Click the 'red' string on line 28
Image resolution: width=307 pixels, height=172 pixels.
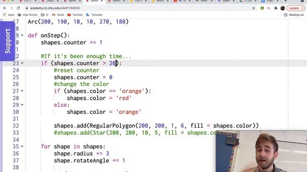point(124,98)
